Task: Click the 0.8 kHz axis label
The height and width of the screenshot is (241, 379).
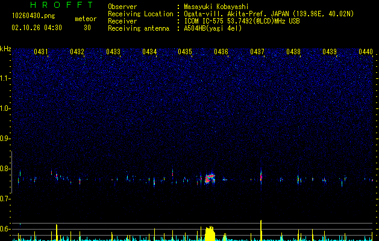Action: coord(5,169)
